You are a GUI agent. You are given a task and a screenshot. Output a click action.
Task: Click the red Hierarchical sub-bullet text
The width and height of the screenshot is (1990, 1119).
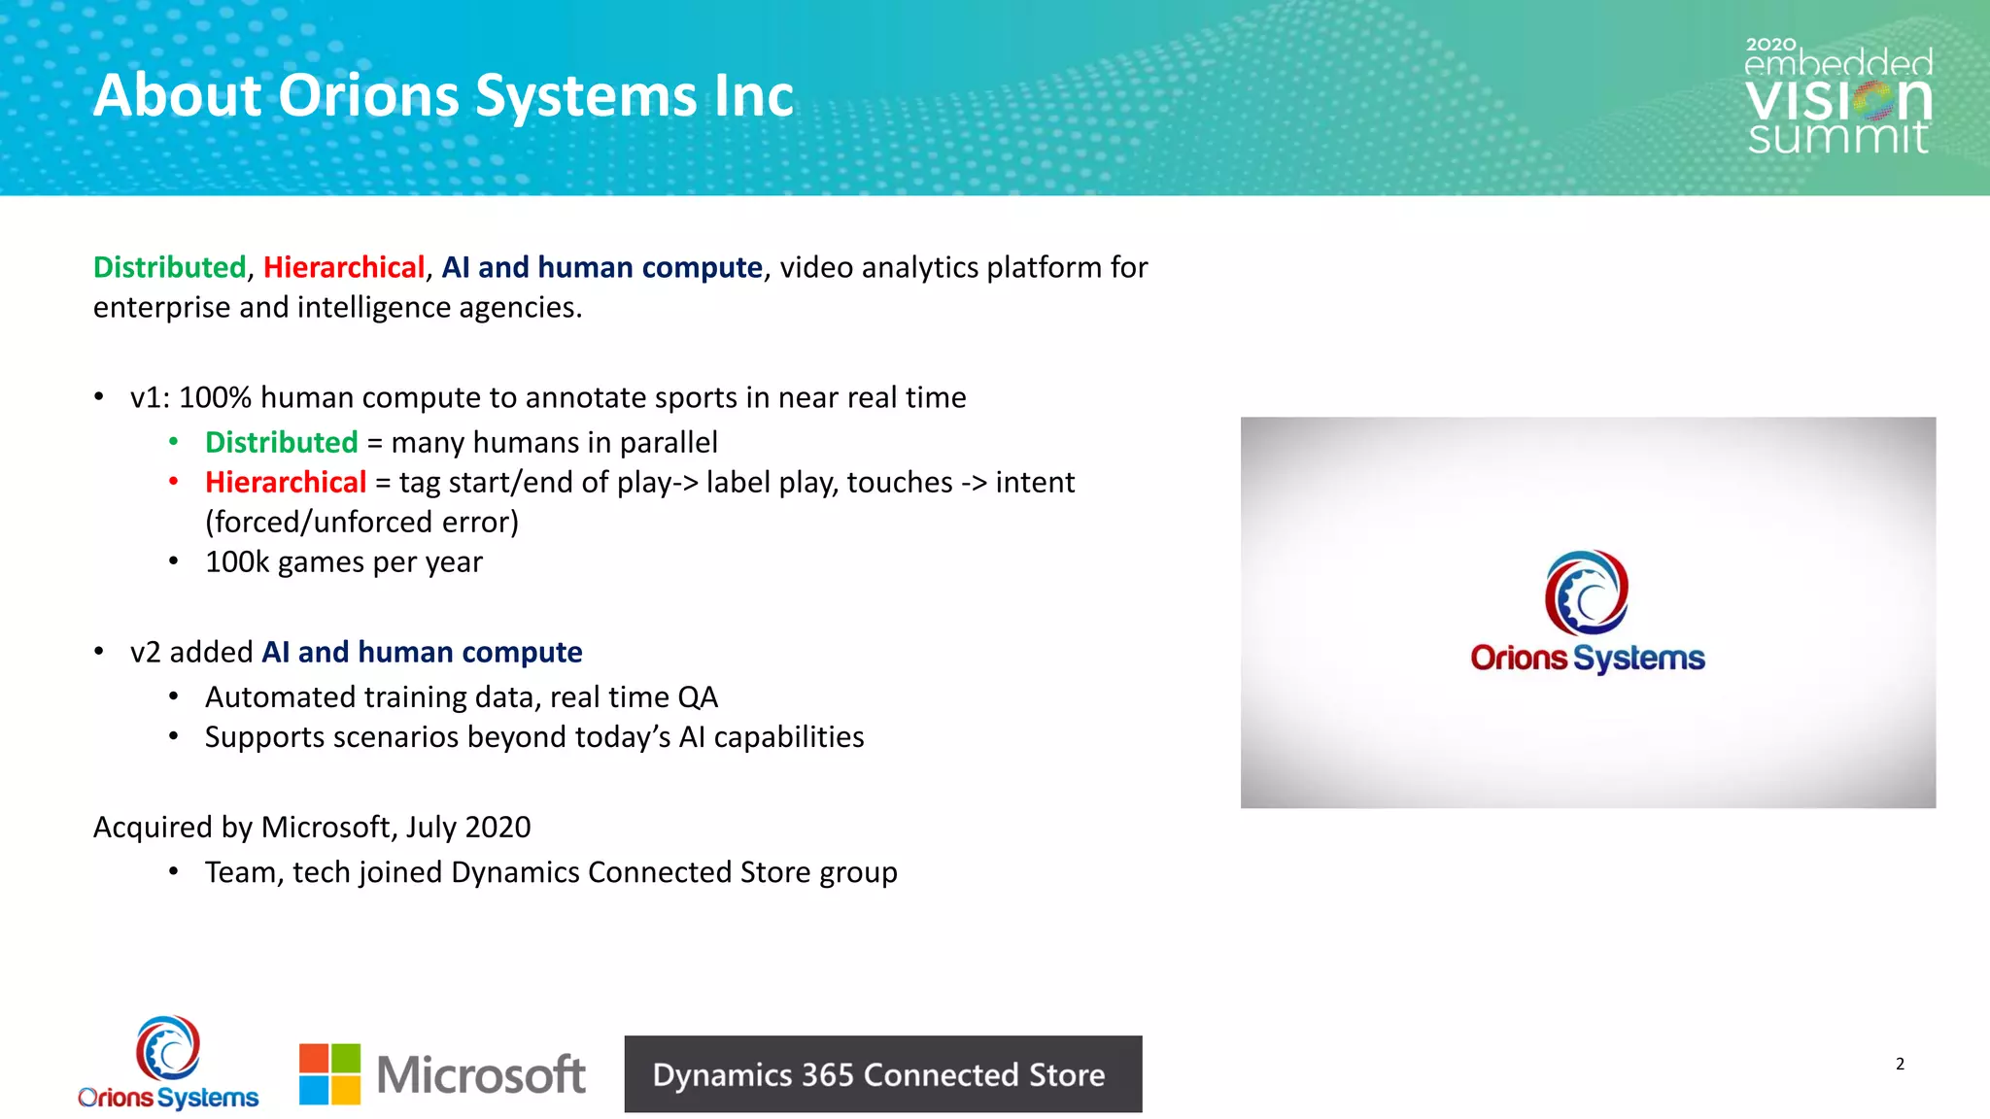(x=286, y=482)
